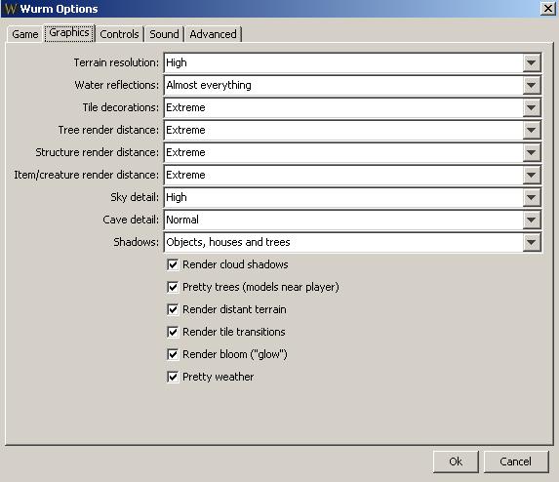
Task: Click the "Tile decorations:" label
Action: 121,107
